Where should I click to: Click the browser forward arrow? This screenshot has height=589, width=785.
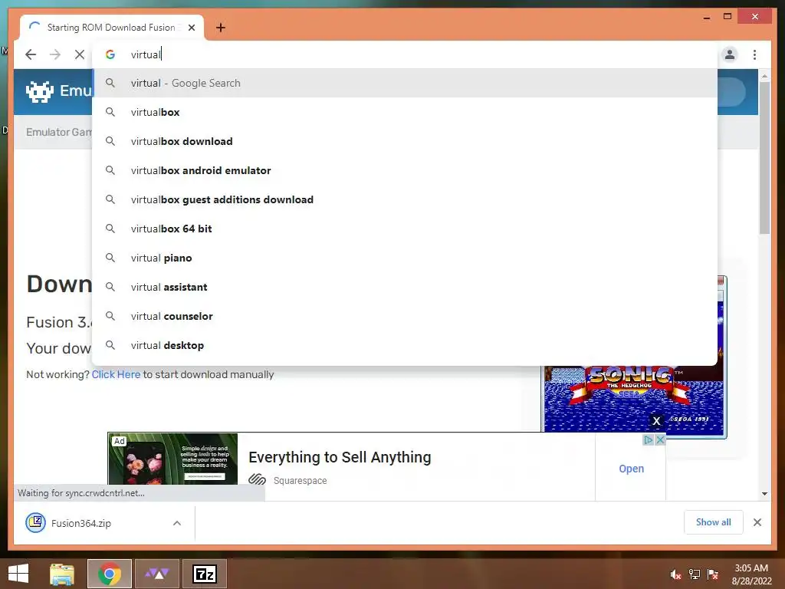point(55,54)
